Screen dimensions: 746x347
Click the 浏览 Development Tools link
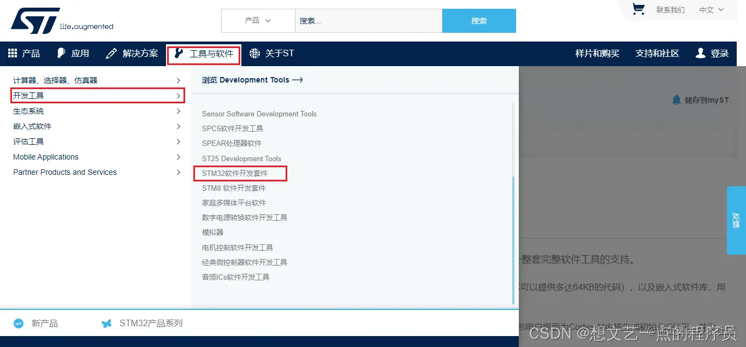(x=252, y=79)
